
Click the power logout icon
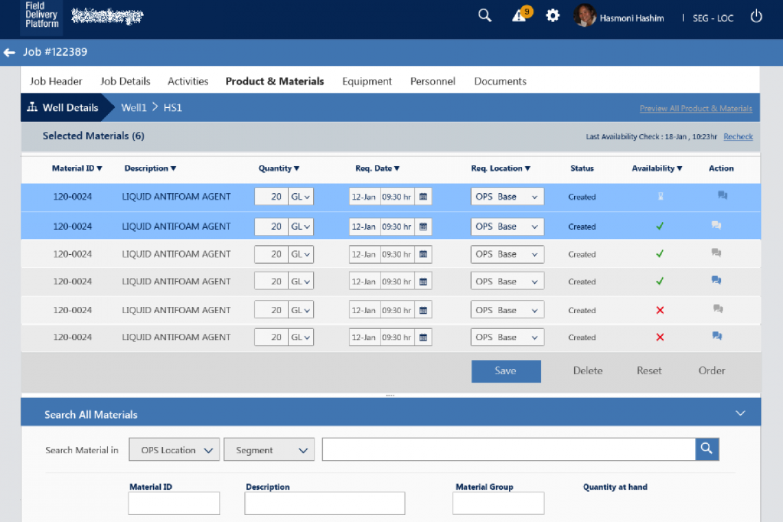coord(756,16)
